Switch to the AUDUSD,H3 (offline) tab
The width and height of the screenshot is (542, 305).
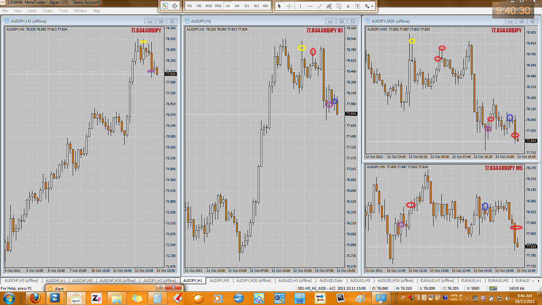pos(295,281)
